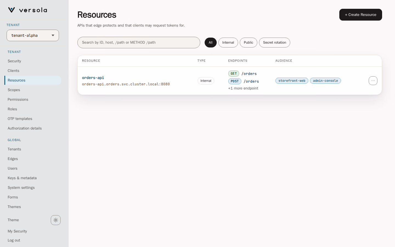
Task: Filter resources by Public type
Action: (x=249, y=43)
